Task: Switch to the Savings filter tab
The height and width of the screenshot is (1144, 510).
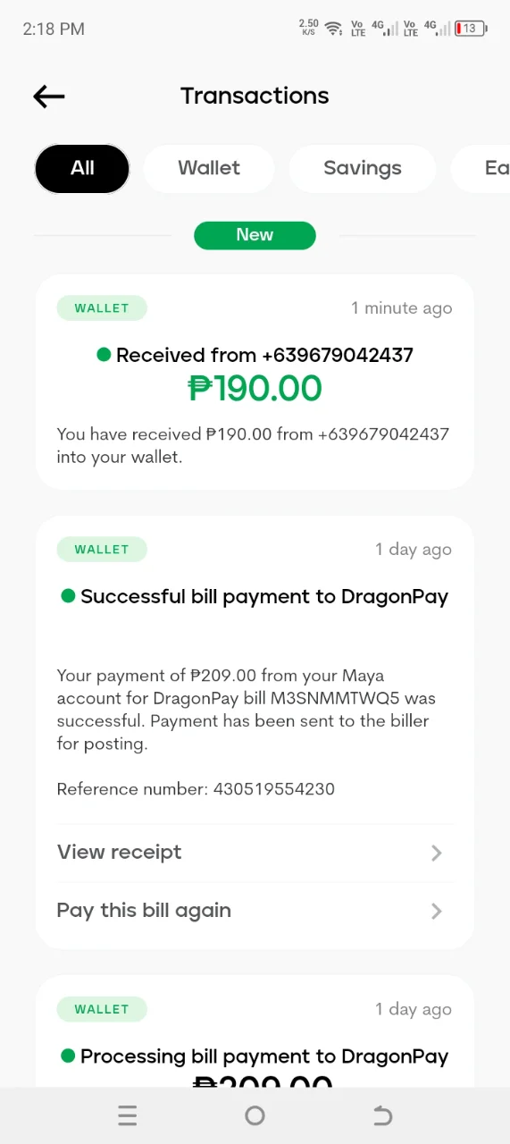Action: [x=363, y=168]
